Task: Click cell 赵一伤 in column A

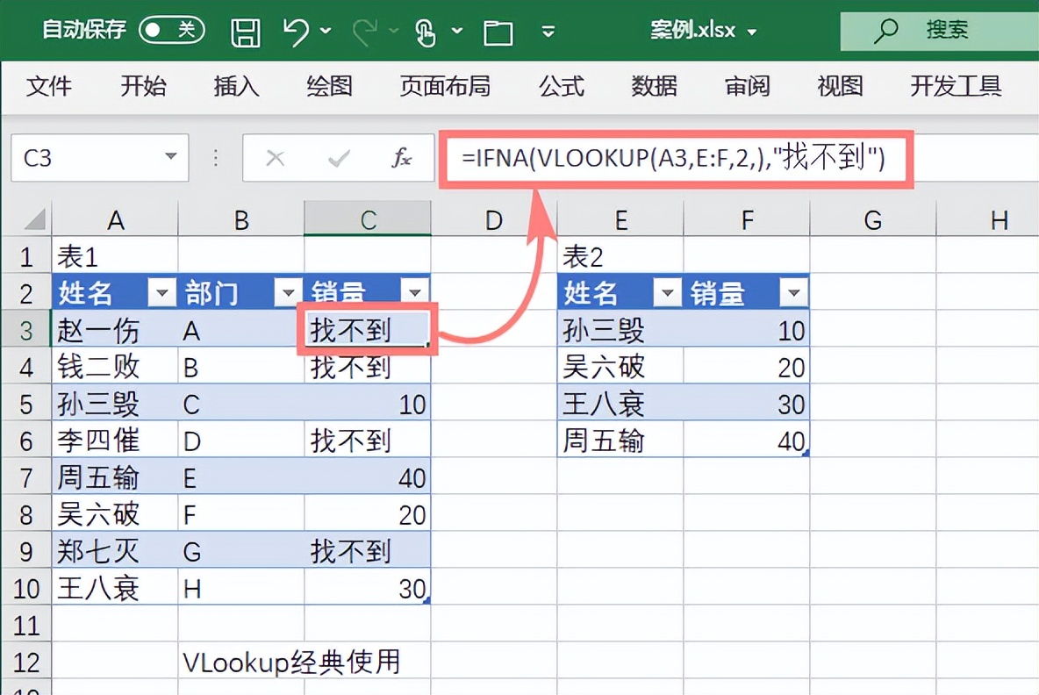Action: click(x=115, y=329)
